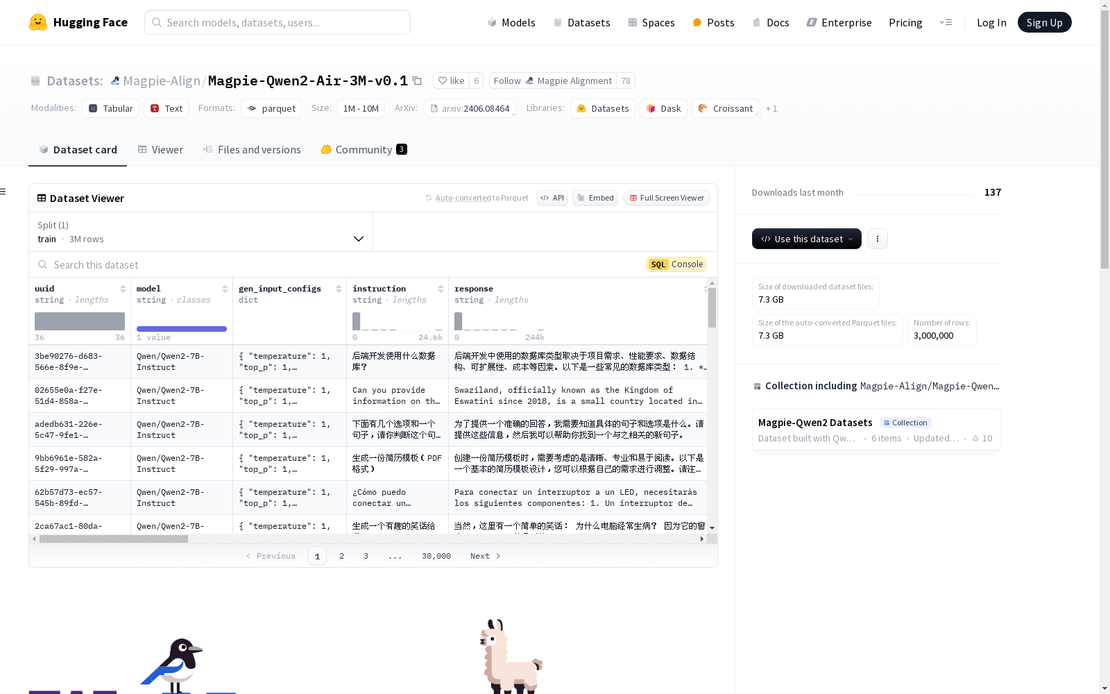Open Spaces in the top navigation
The height and width of the screenshot is (694, 1110).
tap(651, 22)
